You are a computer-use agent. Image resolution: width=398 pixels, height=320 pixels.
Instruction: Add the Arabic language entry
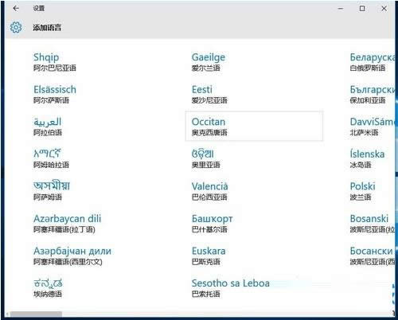48,127
